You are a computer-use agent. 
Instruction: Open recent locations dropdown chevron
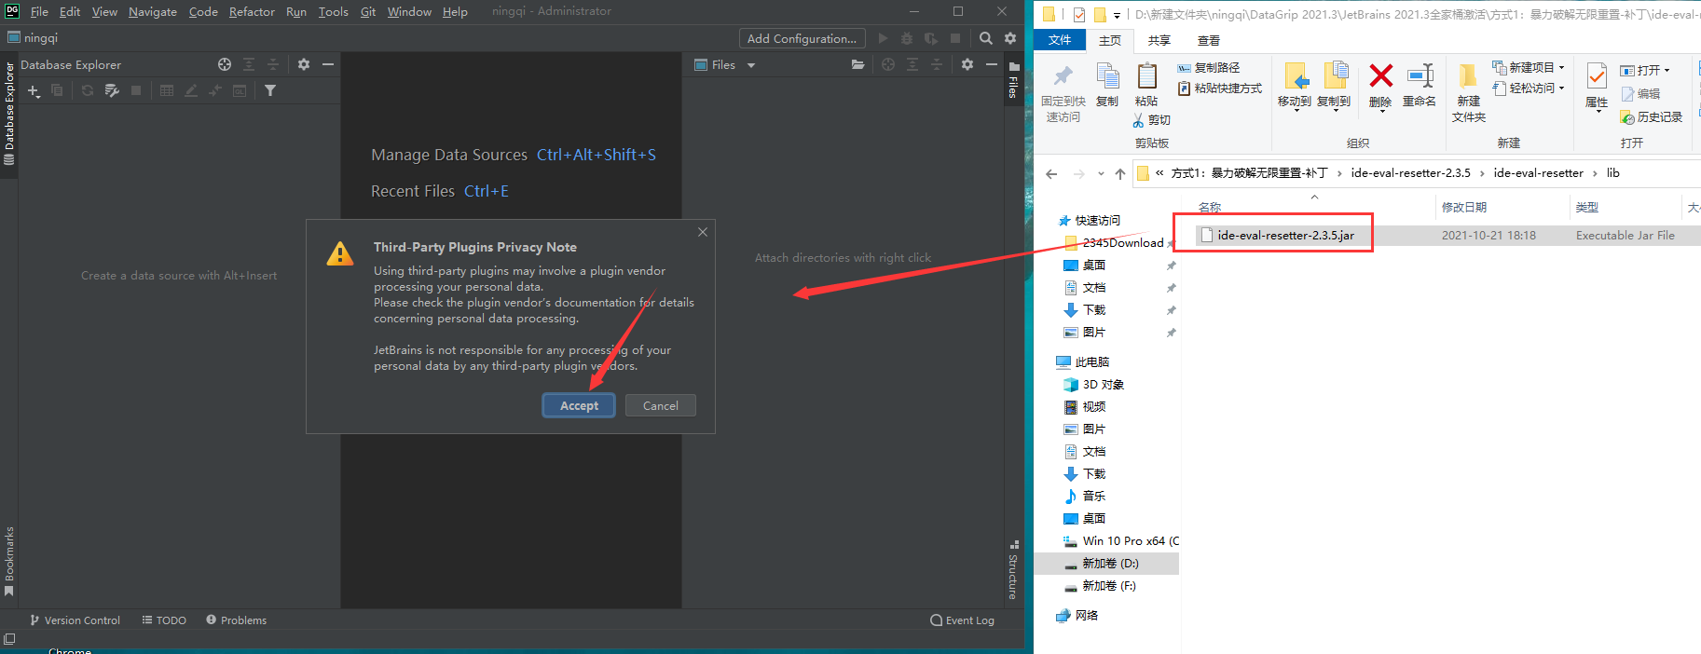point(1101,173)
